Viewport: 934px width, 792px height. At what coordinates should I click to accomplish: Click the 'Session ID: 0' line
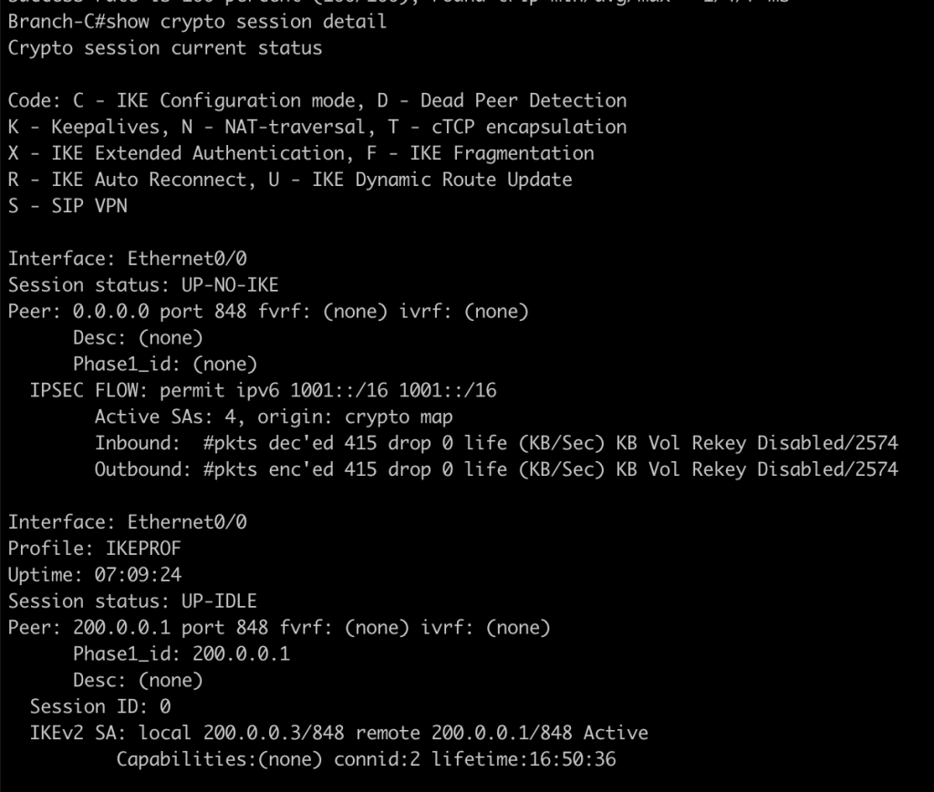click(100, 706)
